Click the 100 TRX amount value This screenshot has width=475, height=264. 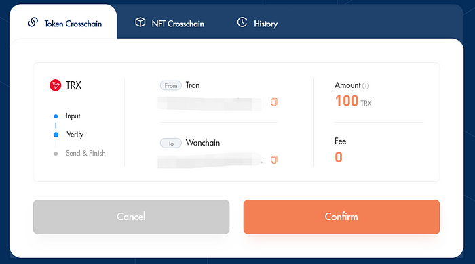354,101
